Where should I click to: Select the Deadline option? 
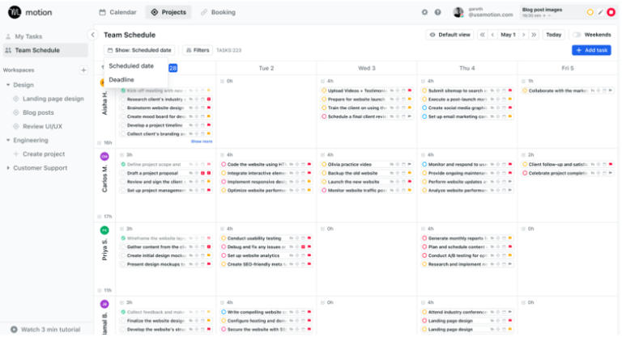[121, 79]
